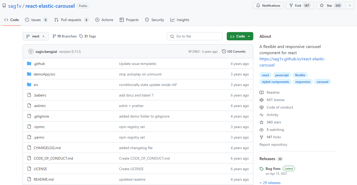Screen dimensions: 357x185
Task: Expand the star button's dropdown arrow
Action: [350, 5]
